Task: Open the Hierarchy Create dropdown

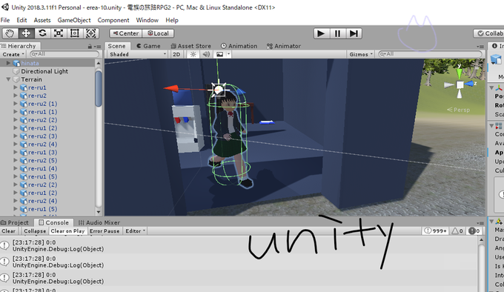Action: pyautogui.click(x=13, y=54)
